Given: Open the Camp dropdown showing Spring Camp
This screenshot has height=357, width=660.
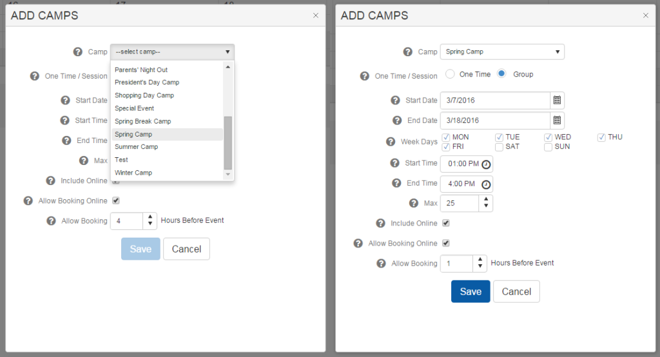Looking at the screenshot, I should (502, 52).
